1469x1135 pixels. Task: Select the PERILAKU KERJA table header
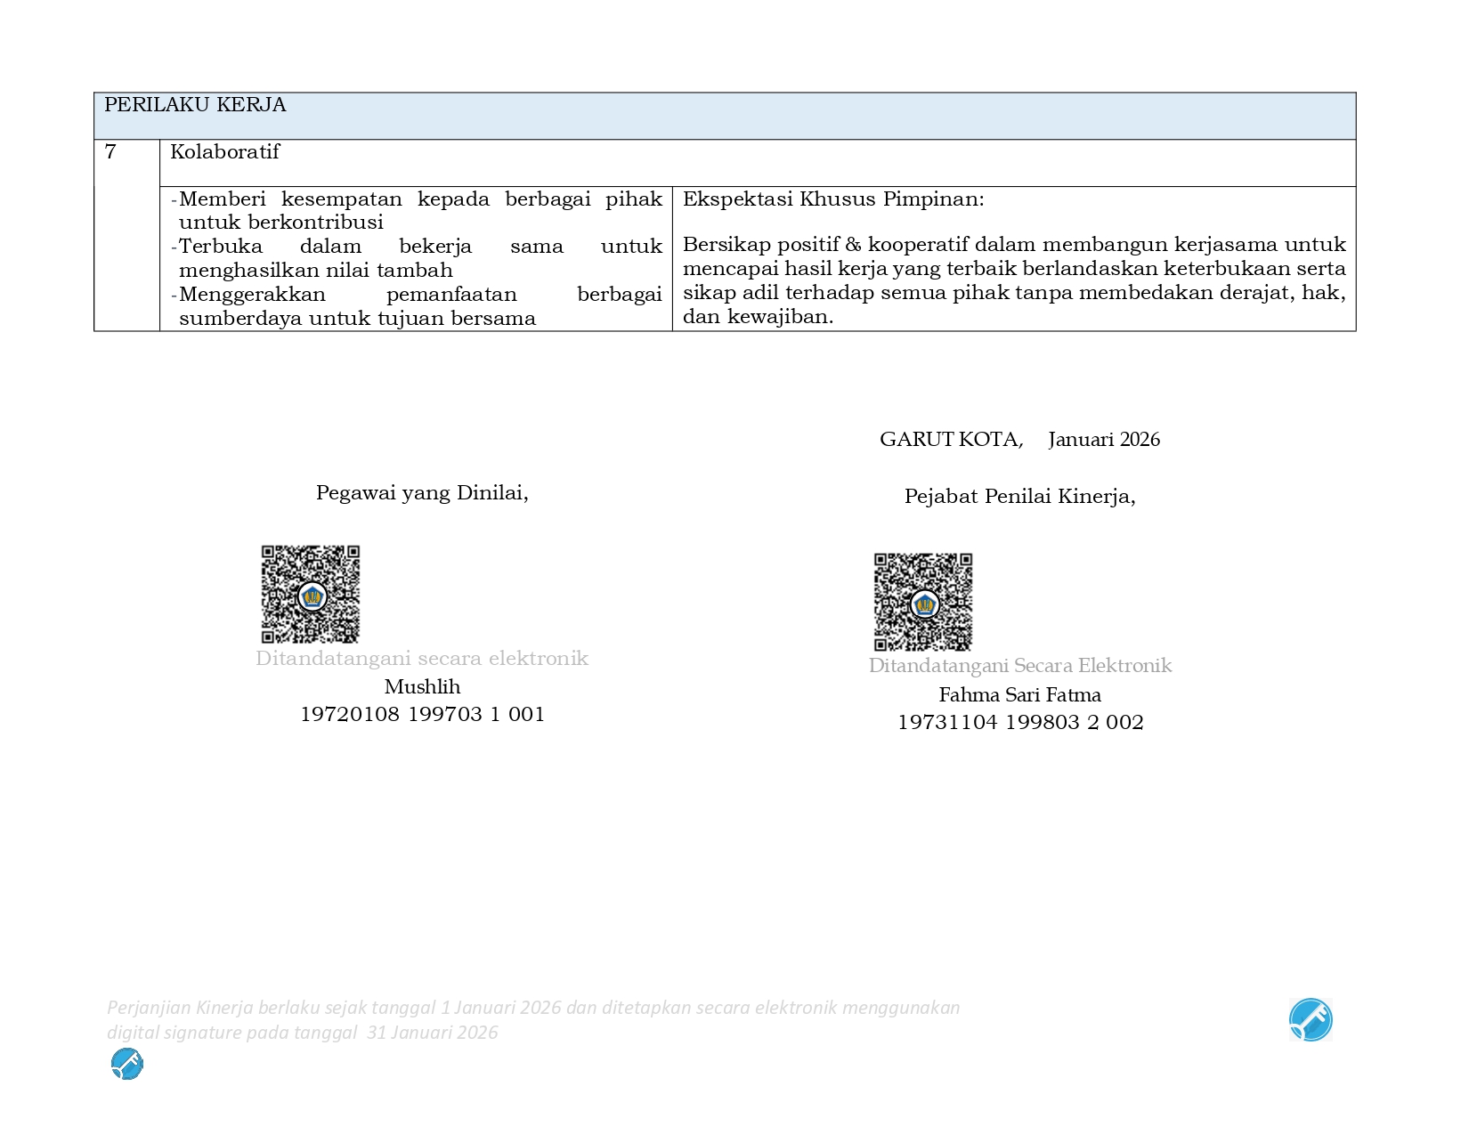(x=195, y=105)
